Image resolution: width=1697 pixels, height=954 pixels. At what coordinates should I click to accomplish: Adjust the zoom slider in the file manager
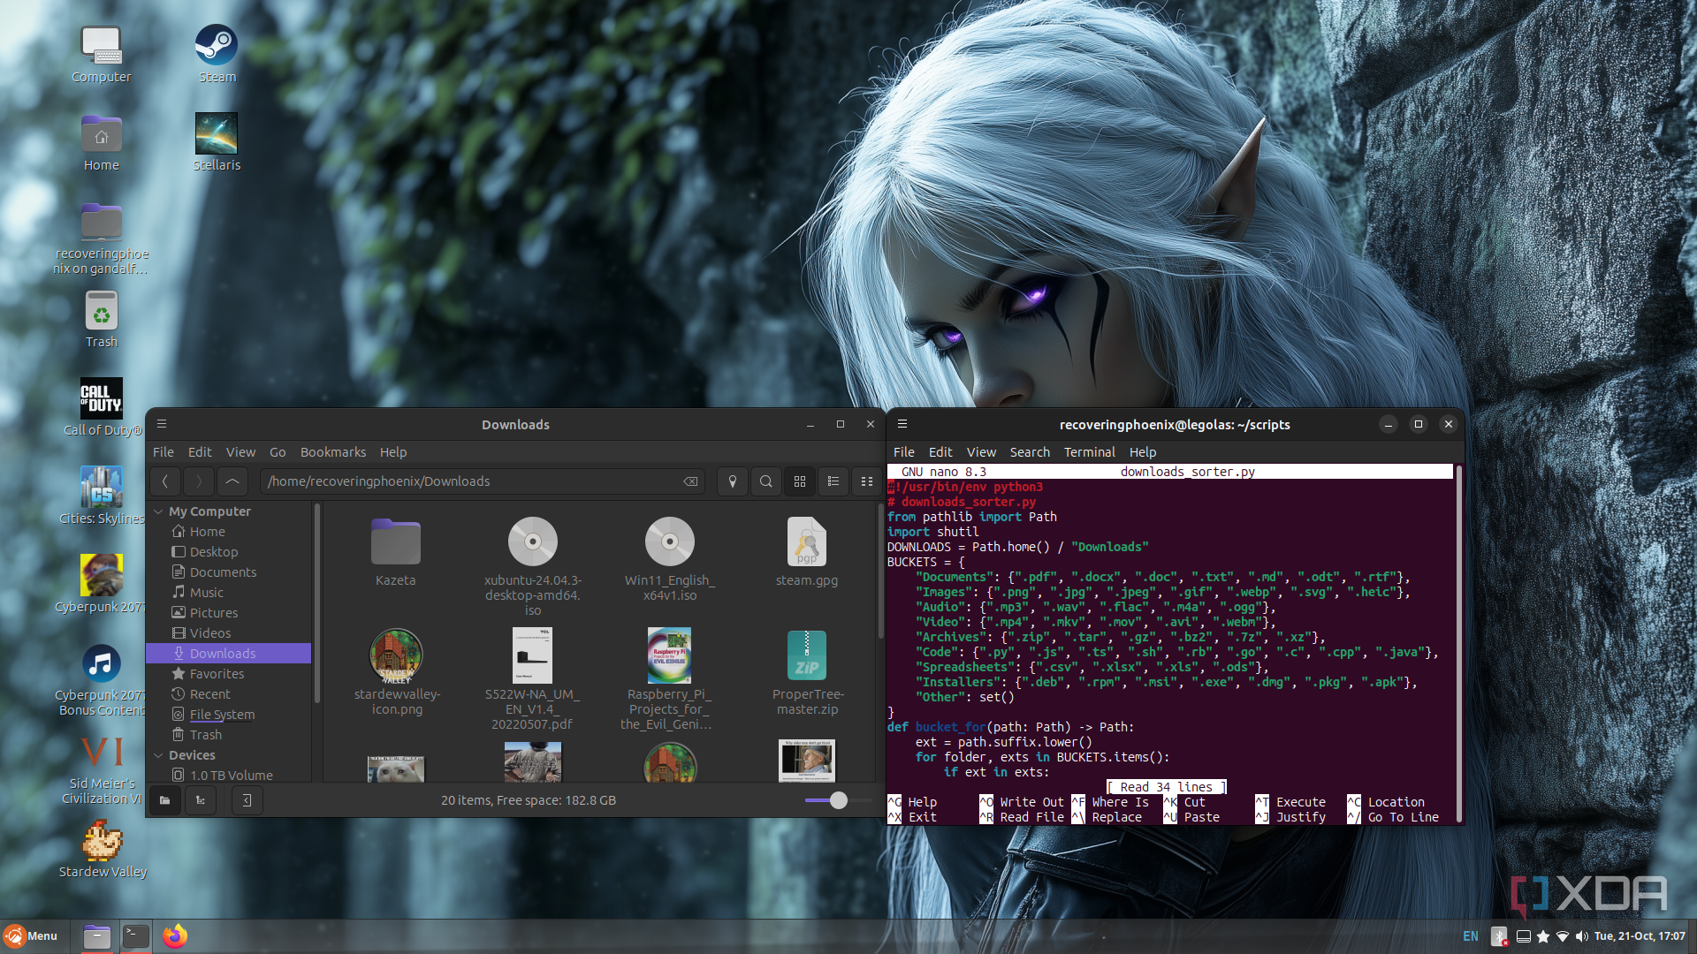tap(838, 800)
